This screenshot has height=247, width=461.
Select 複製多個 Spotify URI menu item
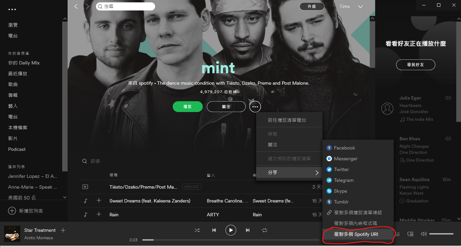pos(356,234)
